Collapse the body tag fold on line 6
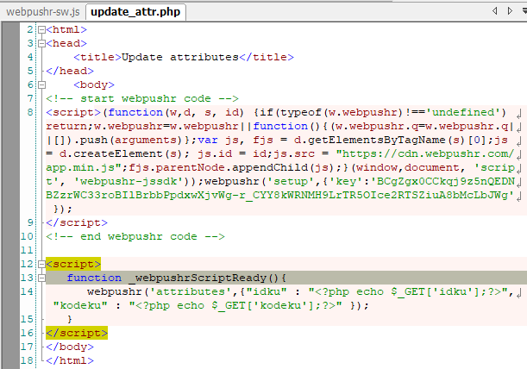The height and width of the screenshot is (369, 527). (x=41, y=84)
